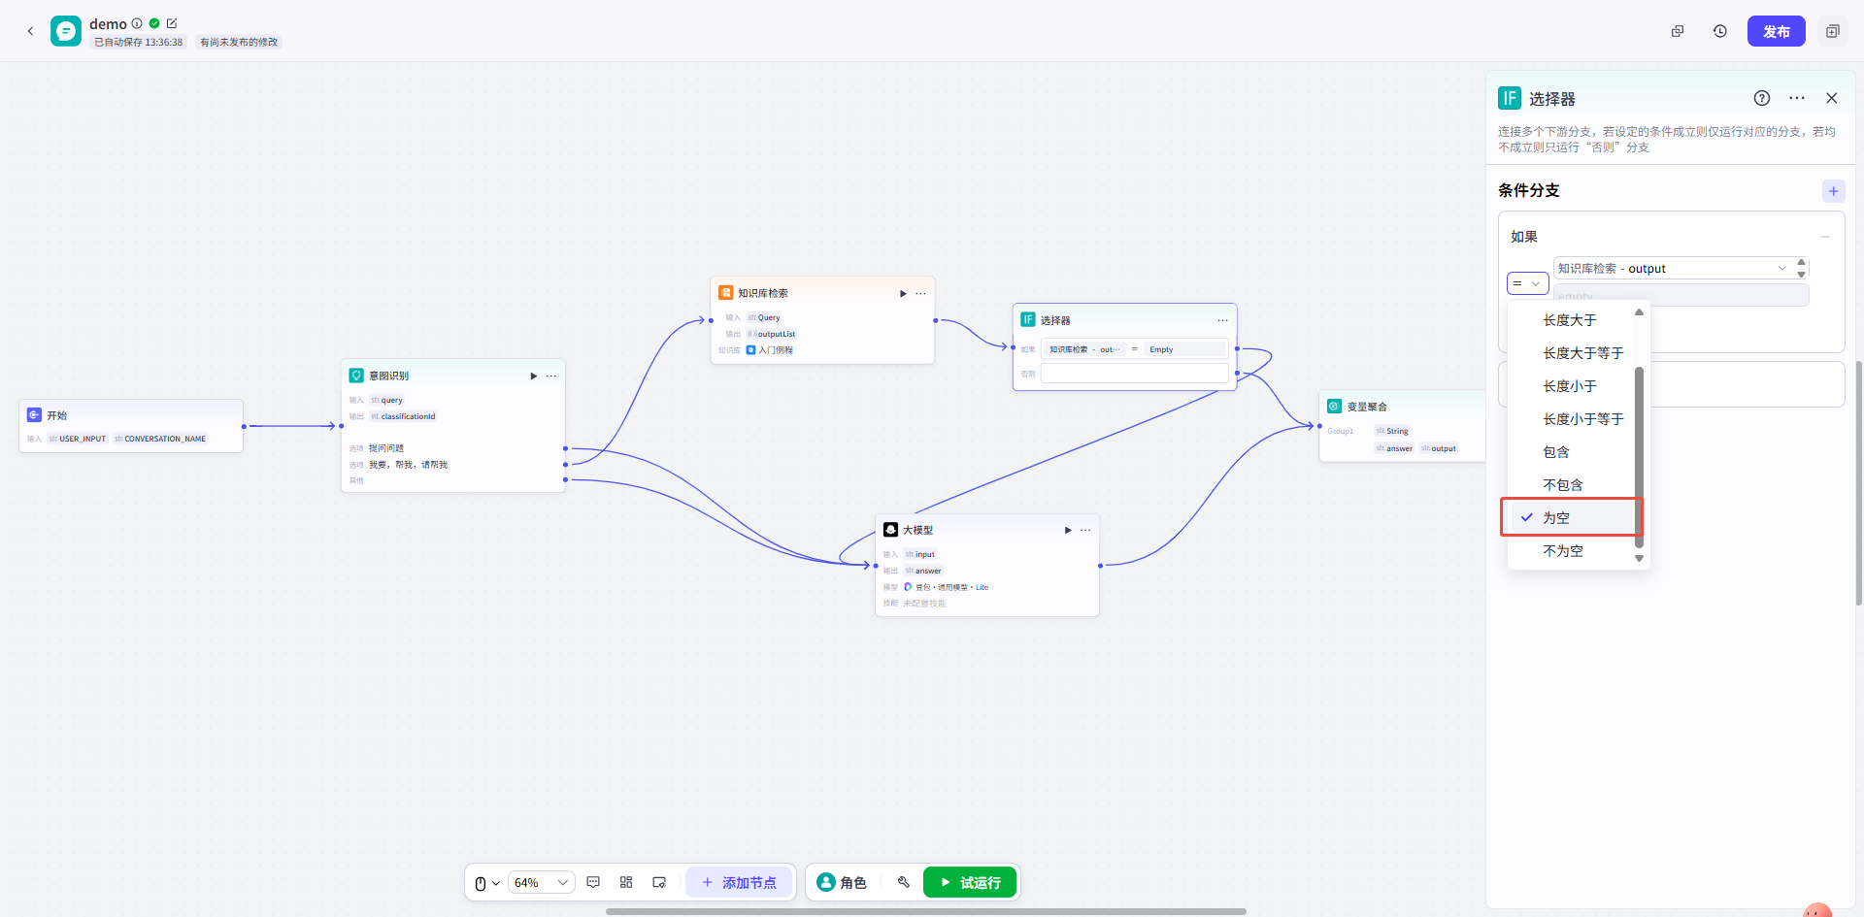Screen dimensions: 1864x917
Task: Select 包含 in the condition dropdown
Action: [x=1555, y=451]
